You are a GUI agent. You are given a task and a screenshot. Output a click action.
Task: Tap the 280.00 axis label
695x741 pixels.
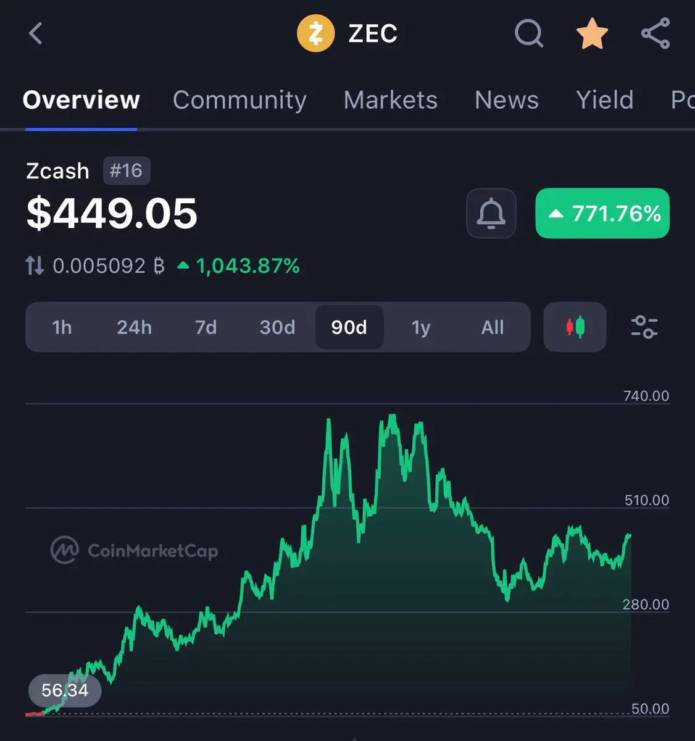pos(646,605)
